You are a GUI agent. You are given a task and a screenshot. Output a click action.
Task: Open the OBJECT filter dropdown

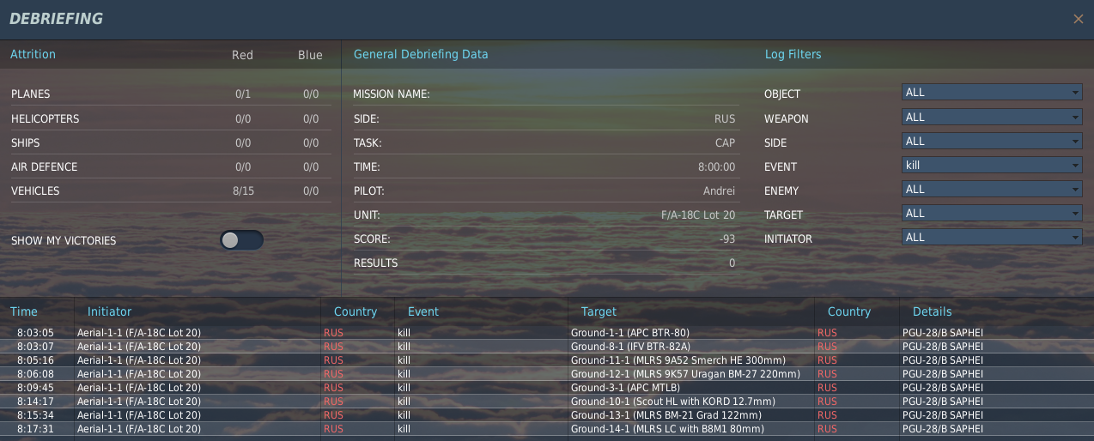992,93
